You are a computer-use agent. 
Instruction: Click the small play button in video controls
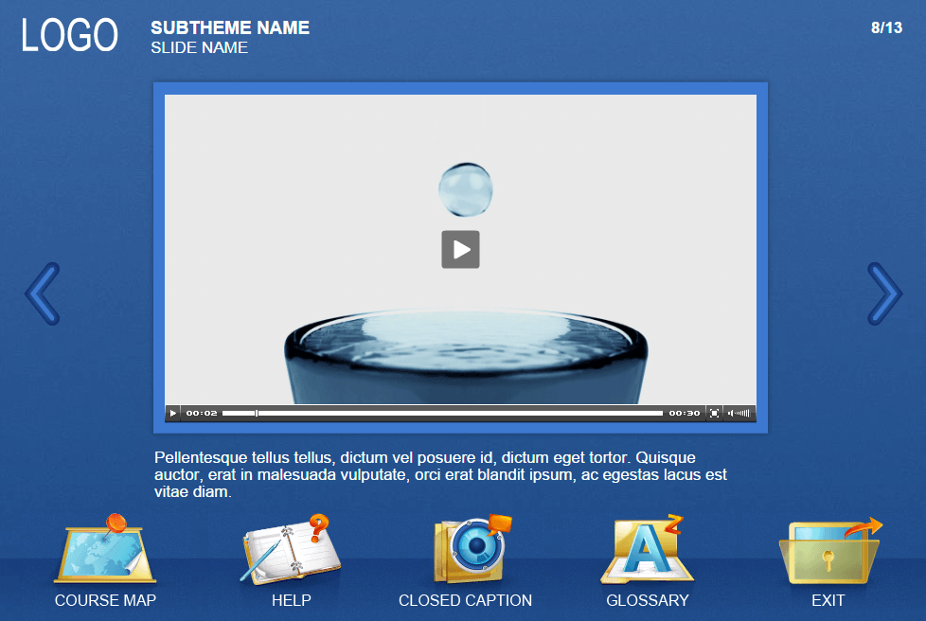[172, 414]
